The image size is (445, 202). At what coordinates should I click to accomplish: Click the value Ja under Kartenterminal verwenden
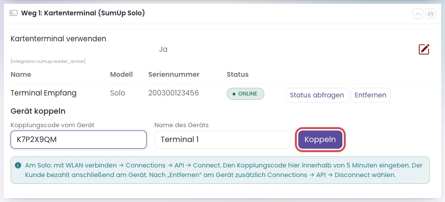[x=163, y=49]
